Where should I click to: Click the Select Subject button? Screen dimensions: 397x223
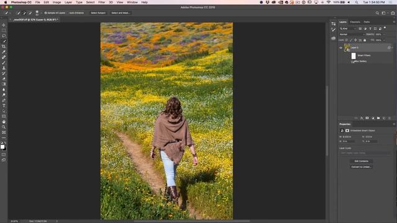pyautogui.click(x=98, y=13)
